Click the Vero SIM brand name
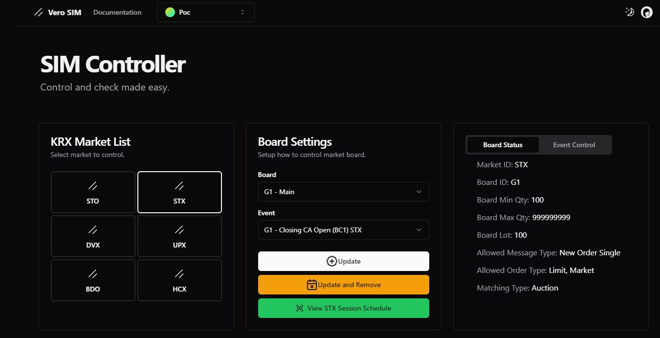 pos(65,12)
